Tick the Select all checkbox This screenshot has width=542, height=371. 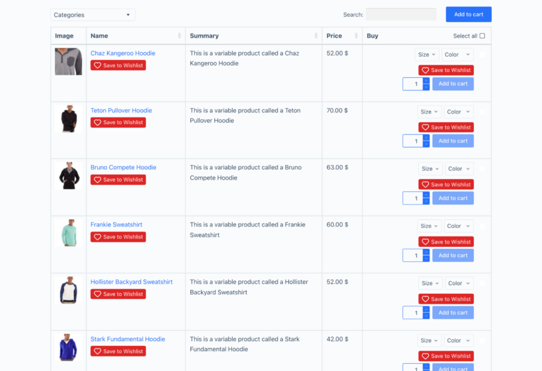483,36
